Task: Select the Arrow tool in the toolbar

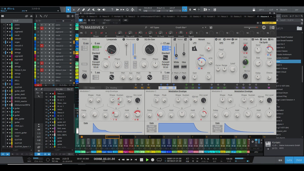Action: click(x=68, y=9)
